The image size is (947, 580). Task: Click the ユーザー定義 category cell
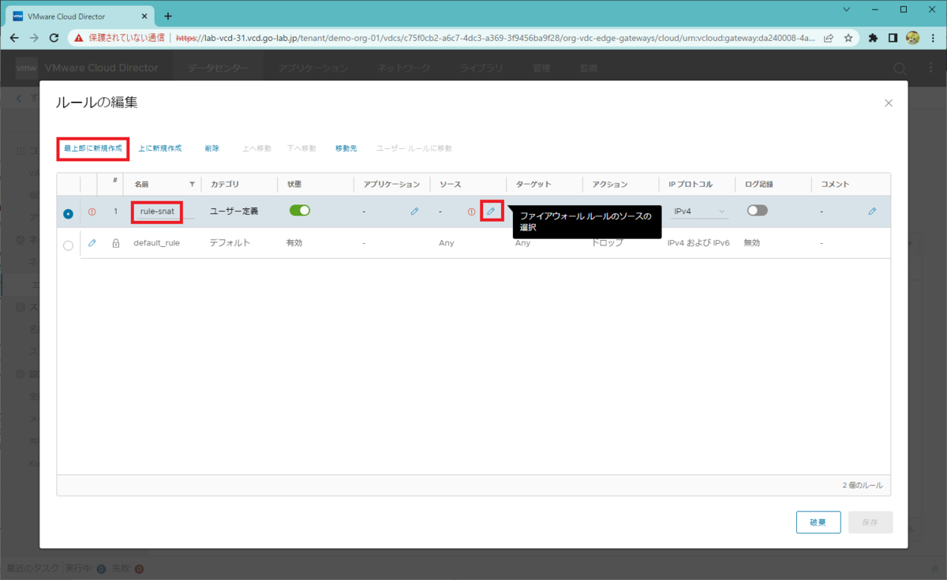coord(234,211)
